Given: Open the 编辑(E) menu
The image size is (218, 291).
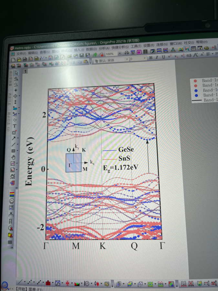Looking at the screenshot, I should pos(33,53).
